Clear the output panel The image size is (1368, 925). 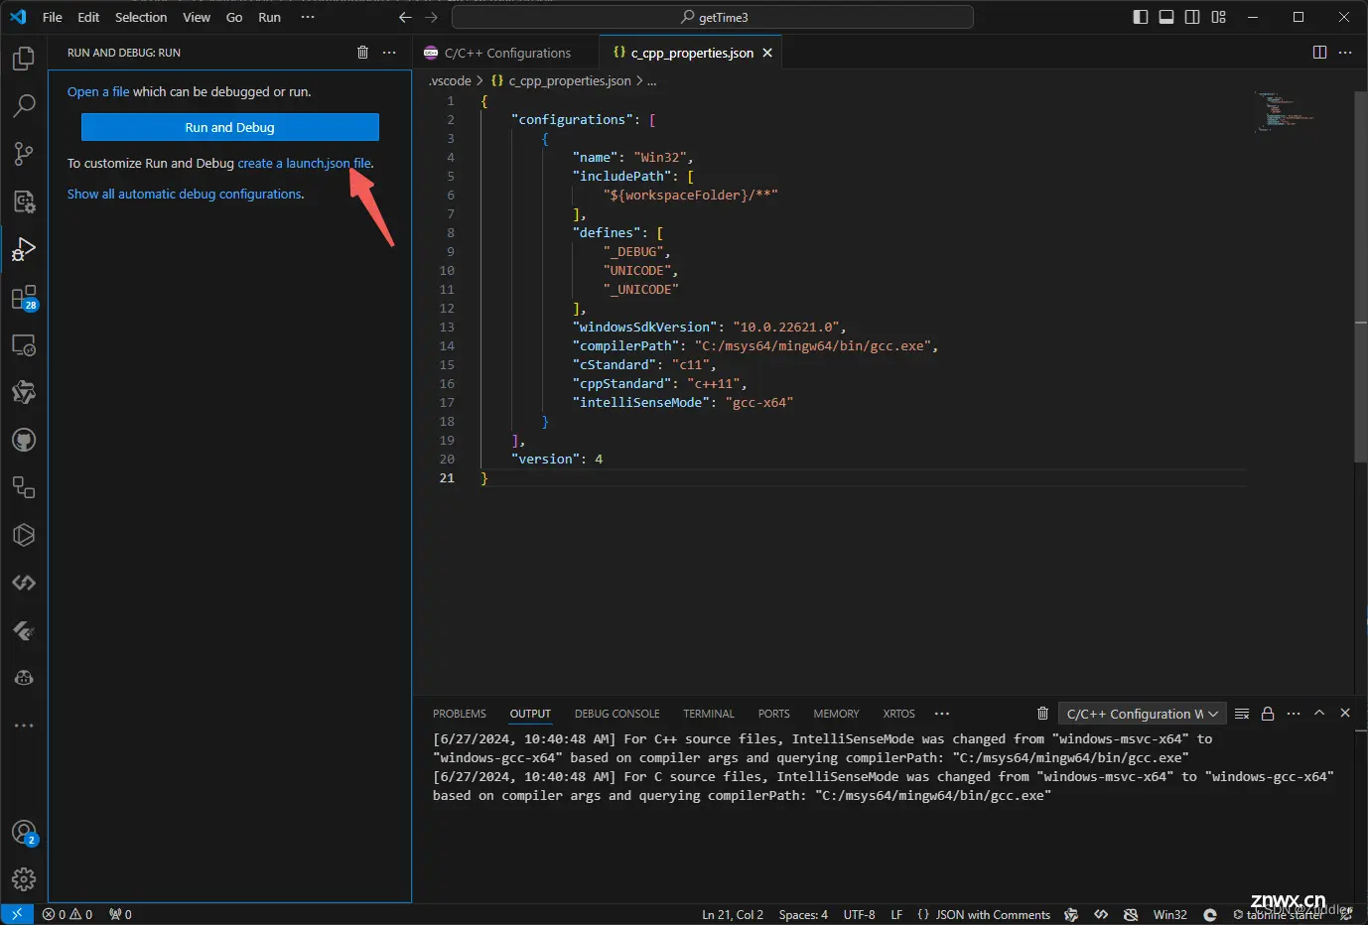click(x=1042, y=714)
